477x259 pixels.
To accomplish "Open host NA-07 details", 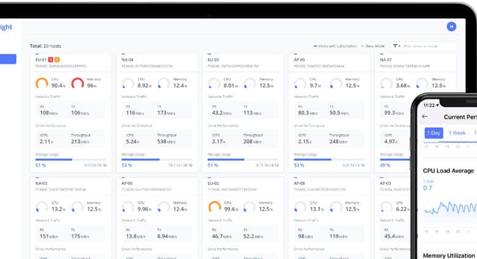I will 386,60.
